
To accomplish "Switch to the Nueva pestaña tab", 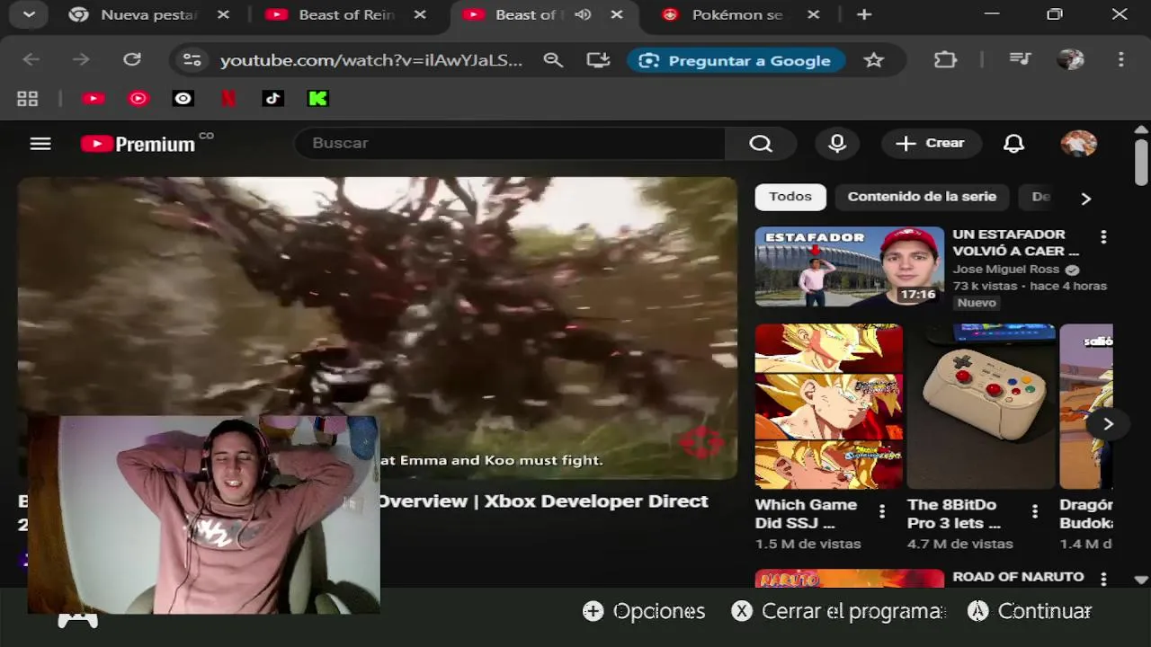I will coord(150,14).
